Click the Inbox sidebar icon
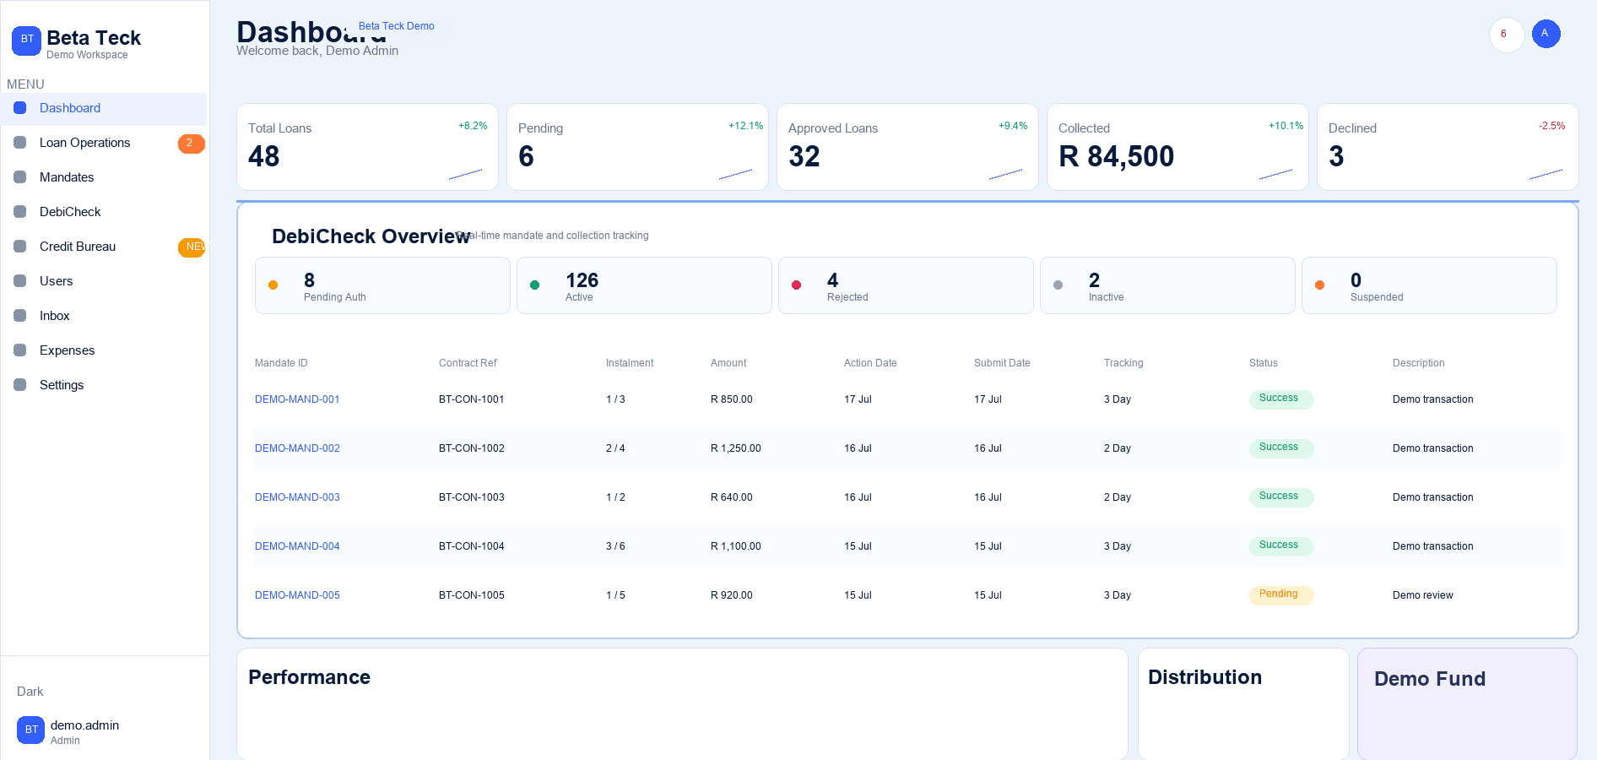1597x760 pixels. click(20, 316)
